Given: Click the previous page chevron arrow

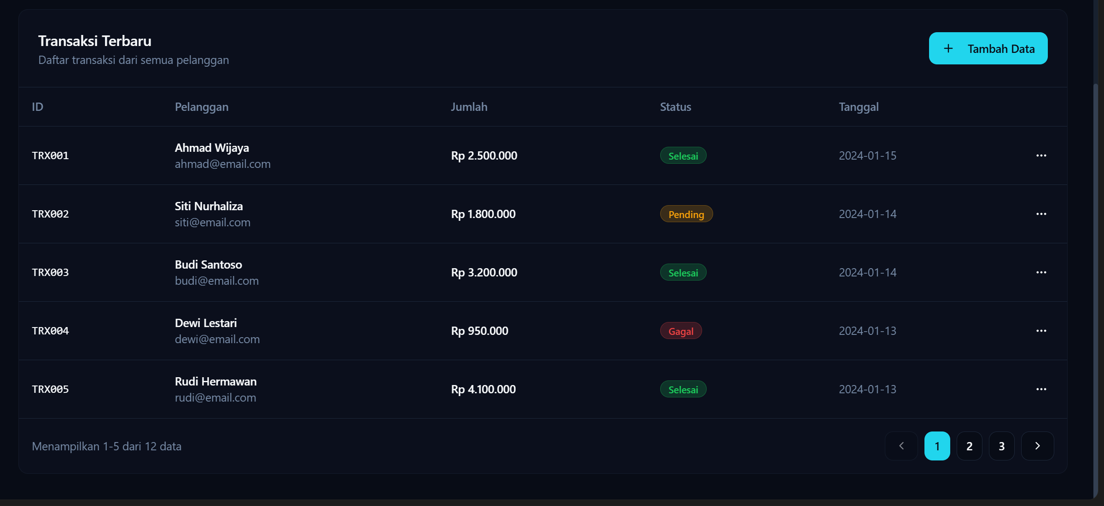Looking at the screenshot, I should coord(901,446).
